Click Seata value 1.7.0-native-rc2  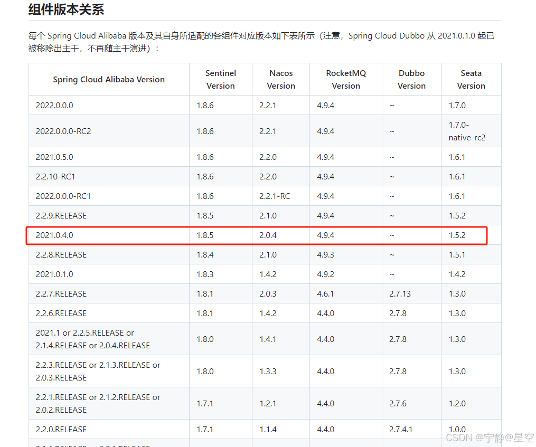(x=467, y=131)
